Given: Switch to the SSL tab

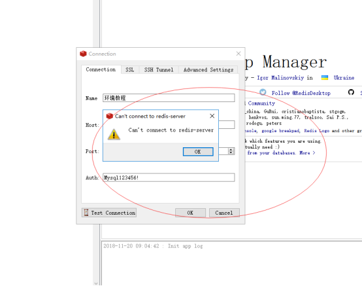Looking at the screenshot, I should [130, 69].
